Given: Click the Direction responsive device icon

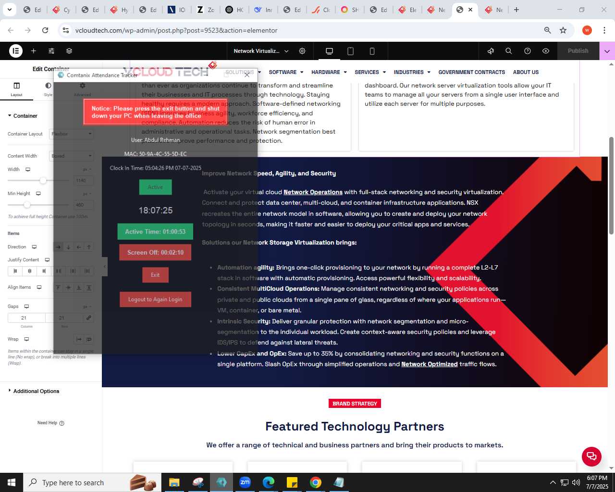Looking at the screenshot, I should click(34, 247).
